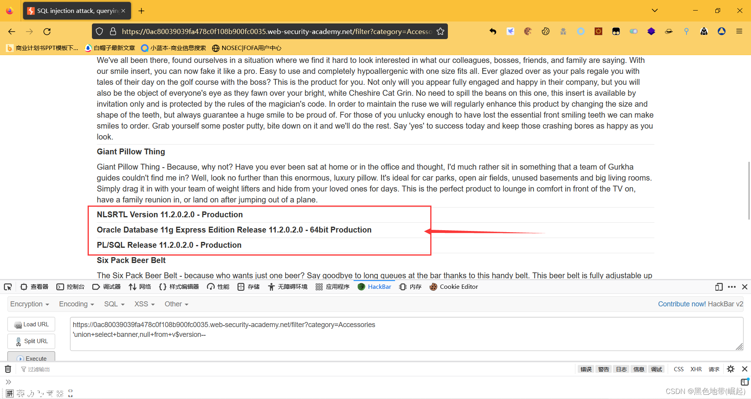Expand the Encryption dropdown in HackBar
751x399 pixels.
tap(30, 304)
